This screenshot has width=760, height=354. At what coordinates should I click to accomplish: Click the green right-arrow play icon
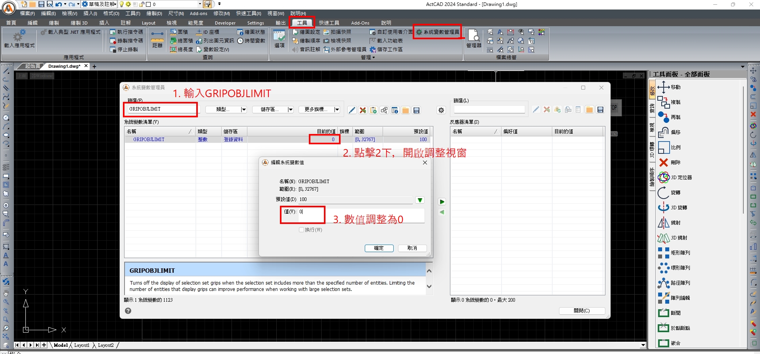tap(442, 202)
